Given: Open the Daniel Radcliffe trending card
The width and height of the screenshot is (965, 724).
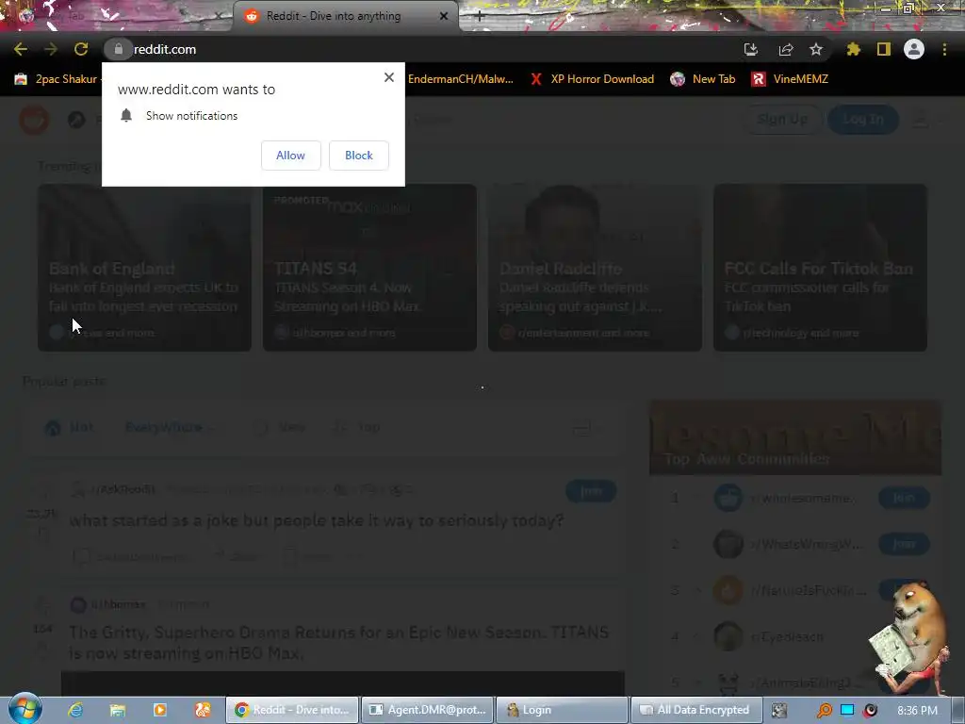Looking at the screenshot, I should pyautogui.click(x=596, y=268).
